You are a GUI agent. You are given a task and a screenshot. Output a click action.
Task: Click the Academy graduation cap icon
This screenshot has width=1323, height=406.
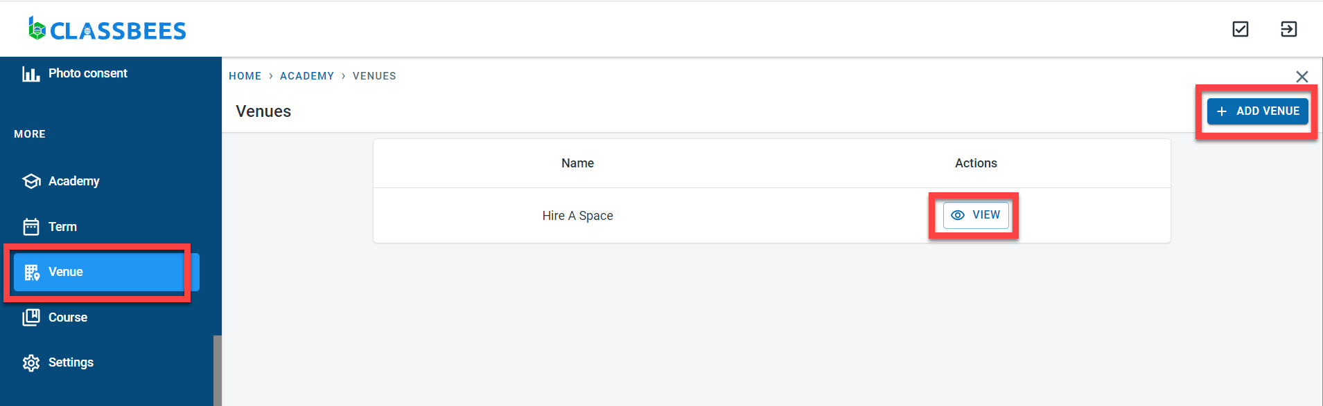tap(31, 181)
